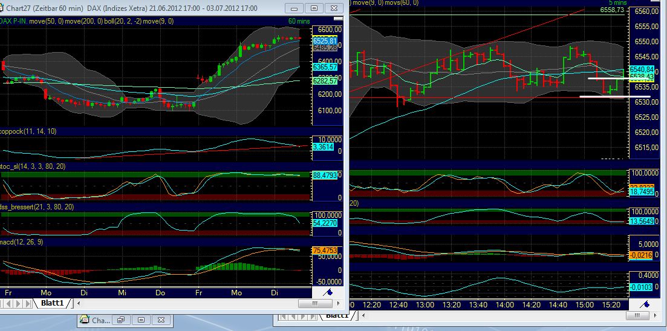Click the 60 mins timeframe label
667x331 pixels.
(x=299, y=21)
